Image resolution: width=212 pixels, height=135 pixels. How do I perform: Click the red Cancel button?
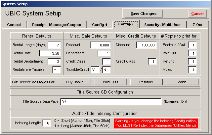[x=197, y=13]
